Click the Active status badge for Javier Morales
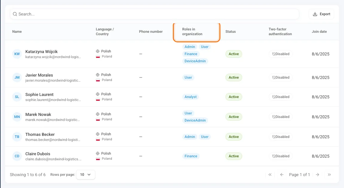Image resolution: width=344 pixels, height=188 pixels. [x=234, y=77]
